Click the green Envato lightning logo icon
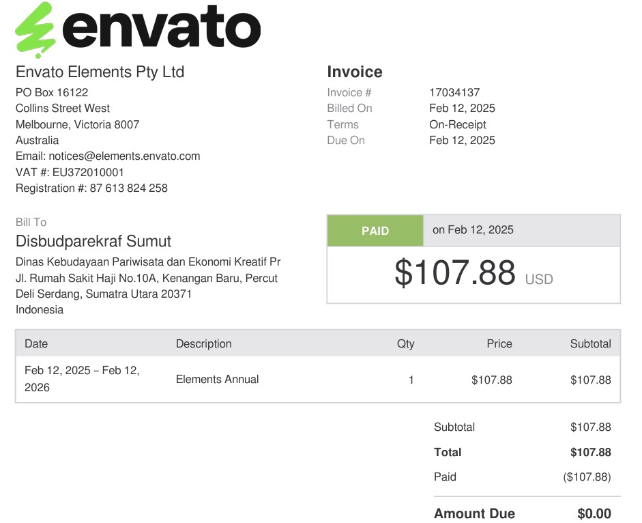Image resolution: width=642 pixels, height=523 pixels. tap(35, 30)
